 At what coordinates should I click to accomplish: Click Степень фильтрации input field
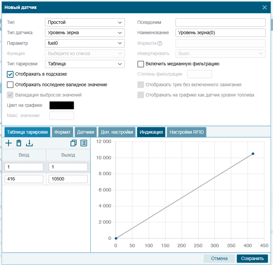click(199, 74)
